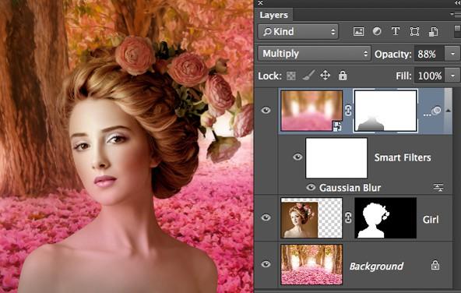461x293 pixels.
Task: Click the Smart Filters label
Action: [x=403, y=157]
